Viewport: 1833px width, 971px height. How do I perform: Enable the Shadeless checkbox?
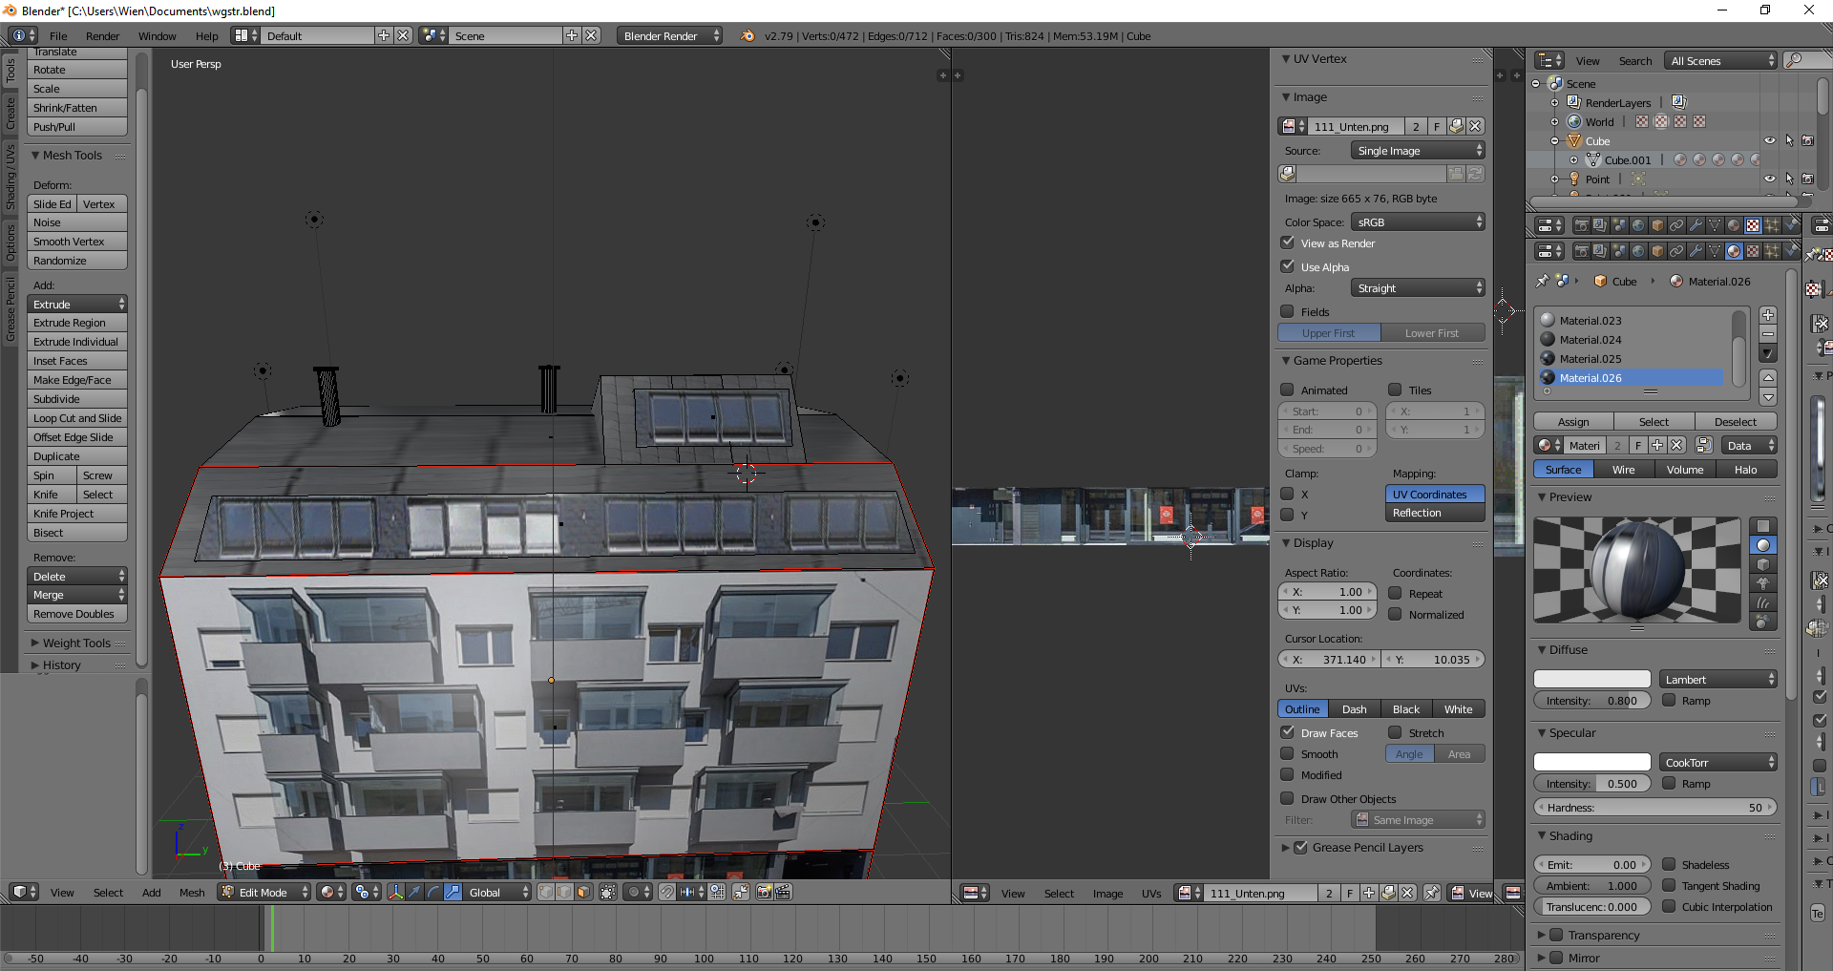pos(1669,864)
